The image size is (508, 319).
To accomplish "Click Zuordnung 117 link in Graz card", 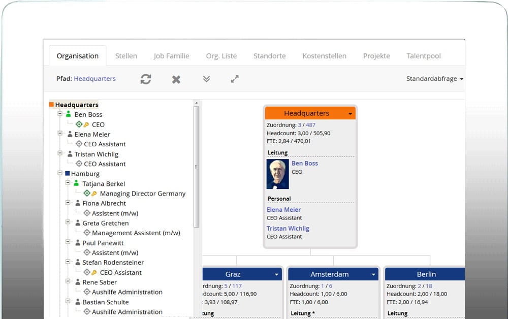I will [x=237, y=285].
